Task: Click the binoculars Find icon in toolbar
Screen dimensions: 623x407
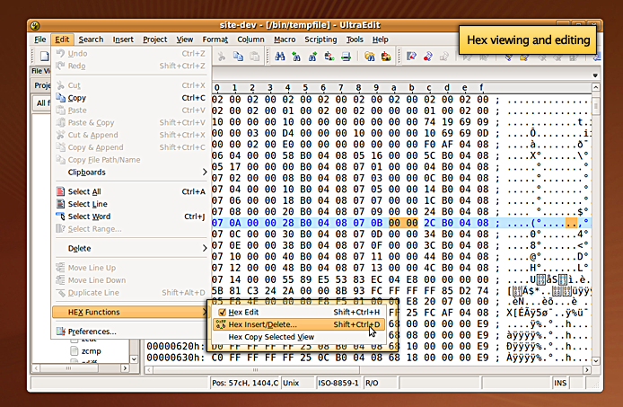Action: point(280,57)
